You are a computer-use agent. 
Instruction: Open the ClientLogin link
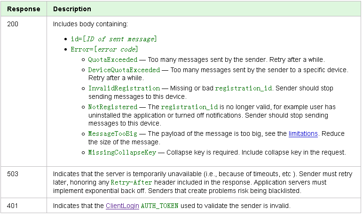122,206
